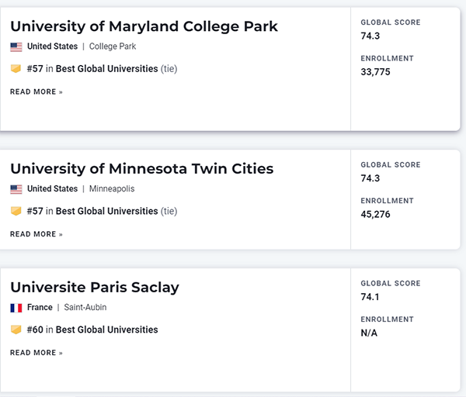Image resolution: width=466 pixels, height=397 pixels.
Task: Click Read More under University of Minnesota
Action: [x=37, y=234]
